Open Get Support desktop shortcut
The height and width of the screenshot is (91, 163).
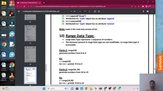[12, 35]
